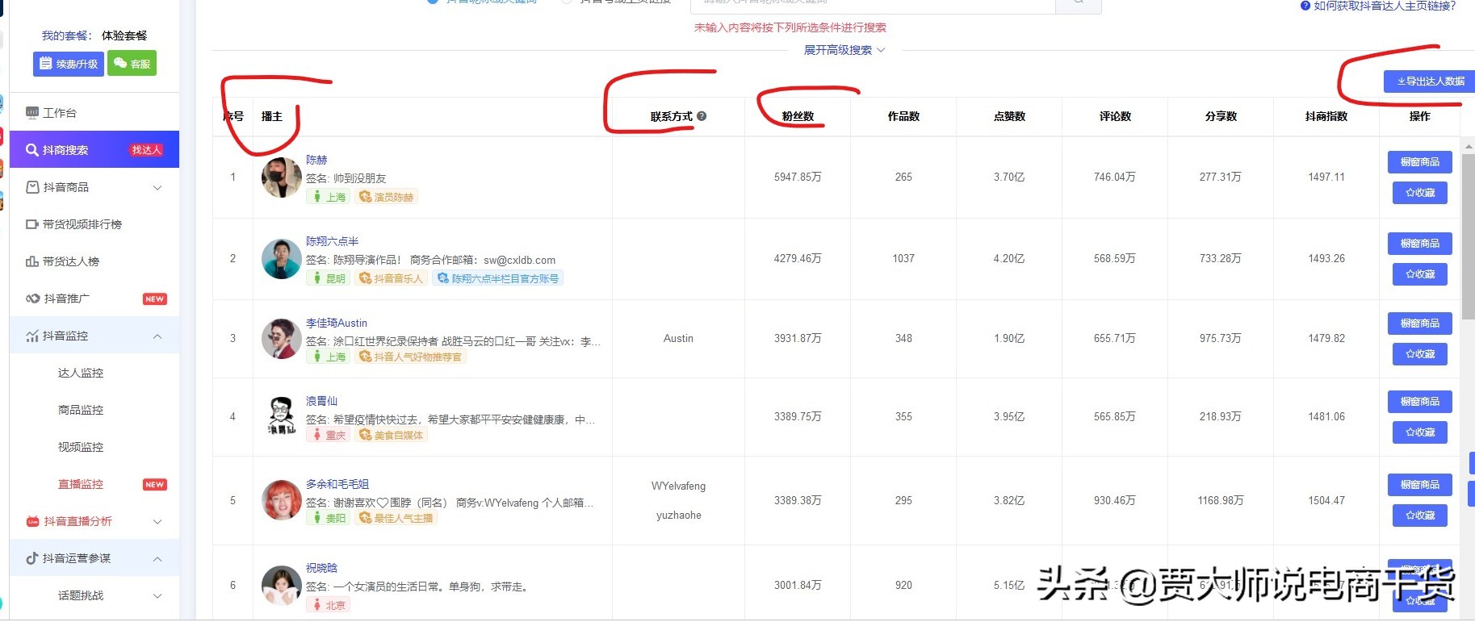
Task: Open 祝晓晗's avatar picture
Action: (x=282, y=586)
